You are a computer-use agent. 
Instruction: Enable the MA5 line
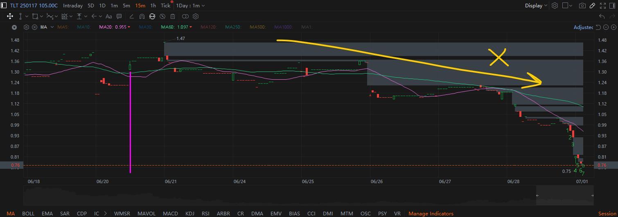[63, 27]
